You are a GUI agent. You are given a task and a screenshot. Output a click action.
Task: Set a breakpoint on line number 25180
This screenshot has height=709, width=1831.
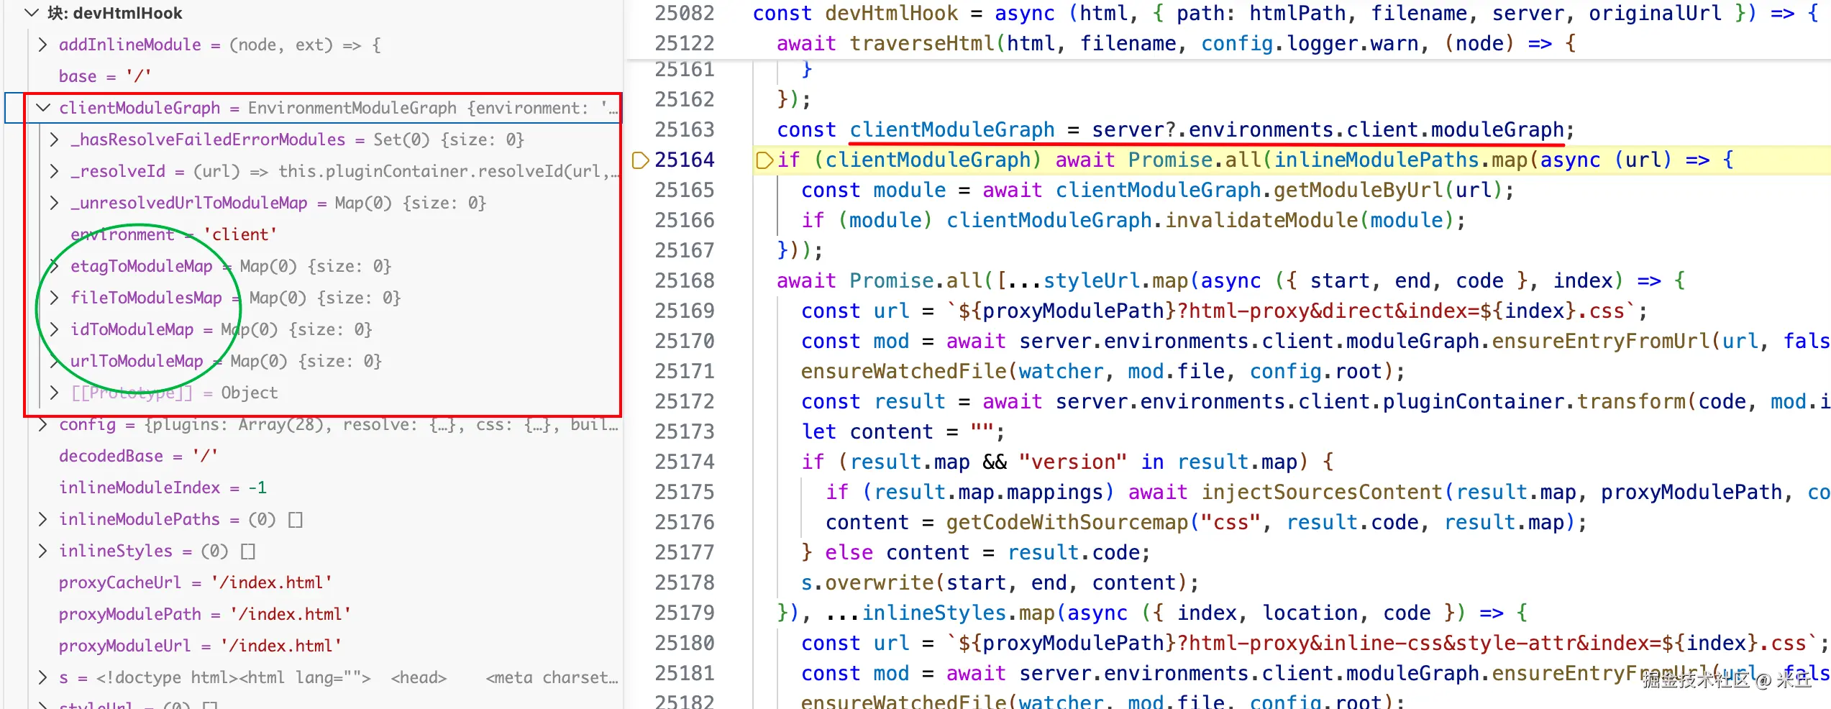coord(685,643)
